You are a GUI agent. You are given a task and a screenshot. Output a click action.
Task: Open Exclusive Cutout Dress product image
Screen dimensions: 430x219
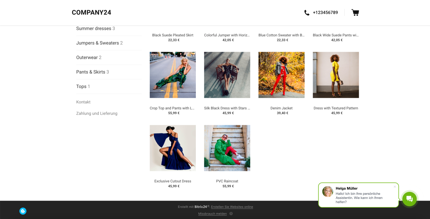click(x=173, y=148)
